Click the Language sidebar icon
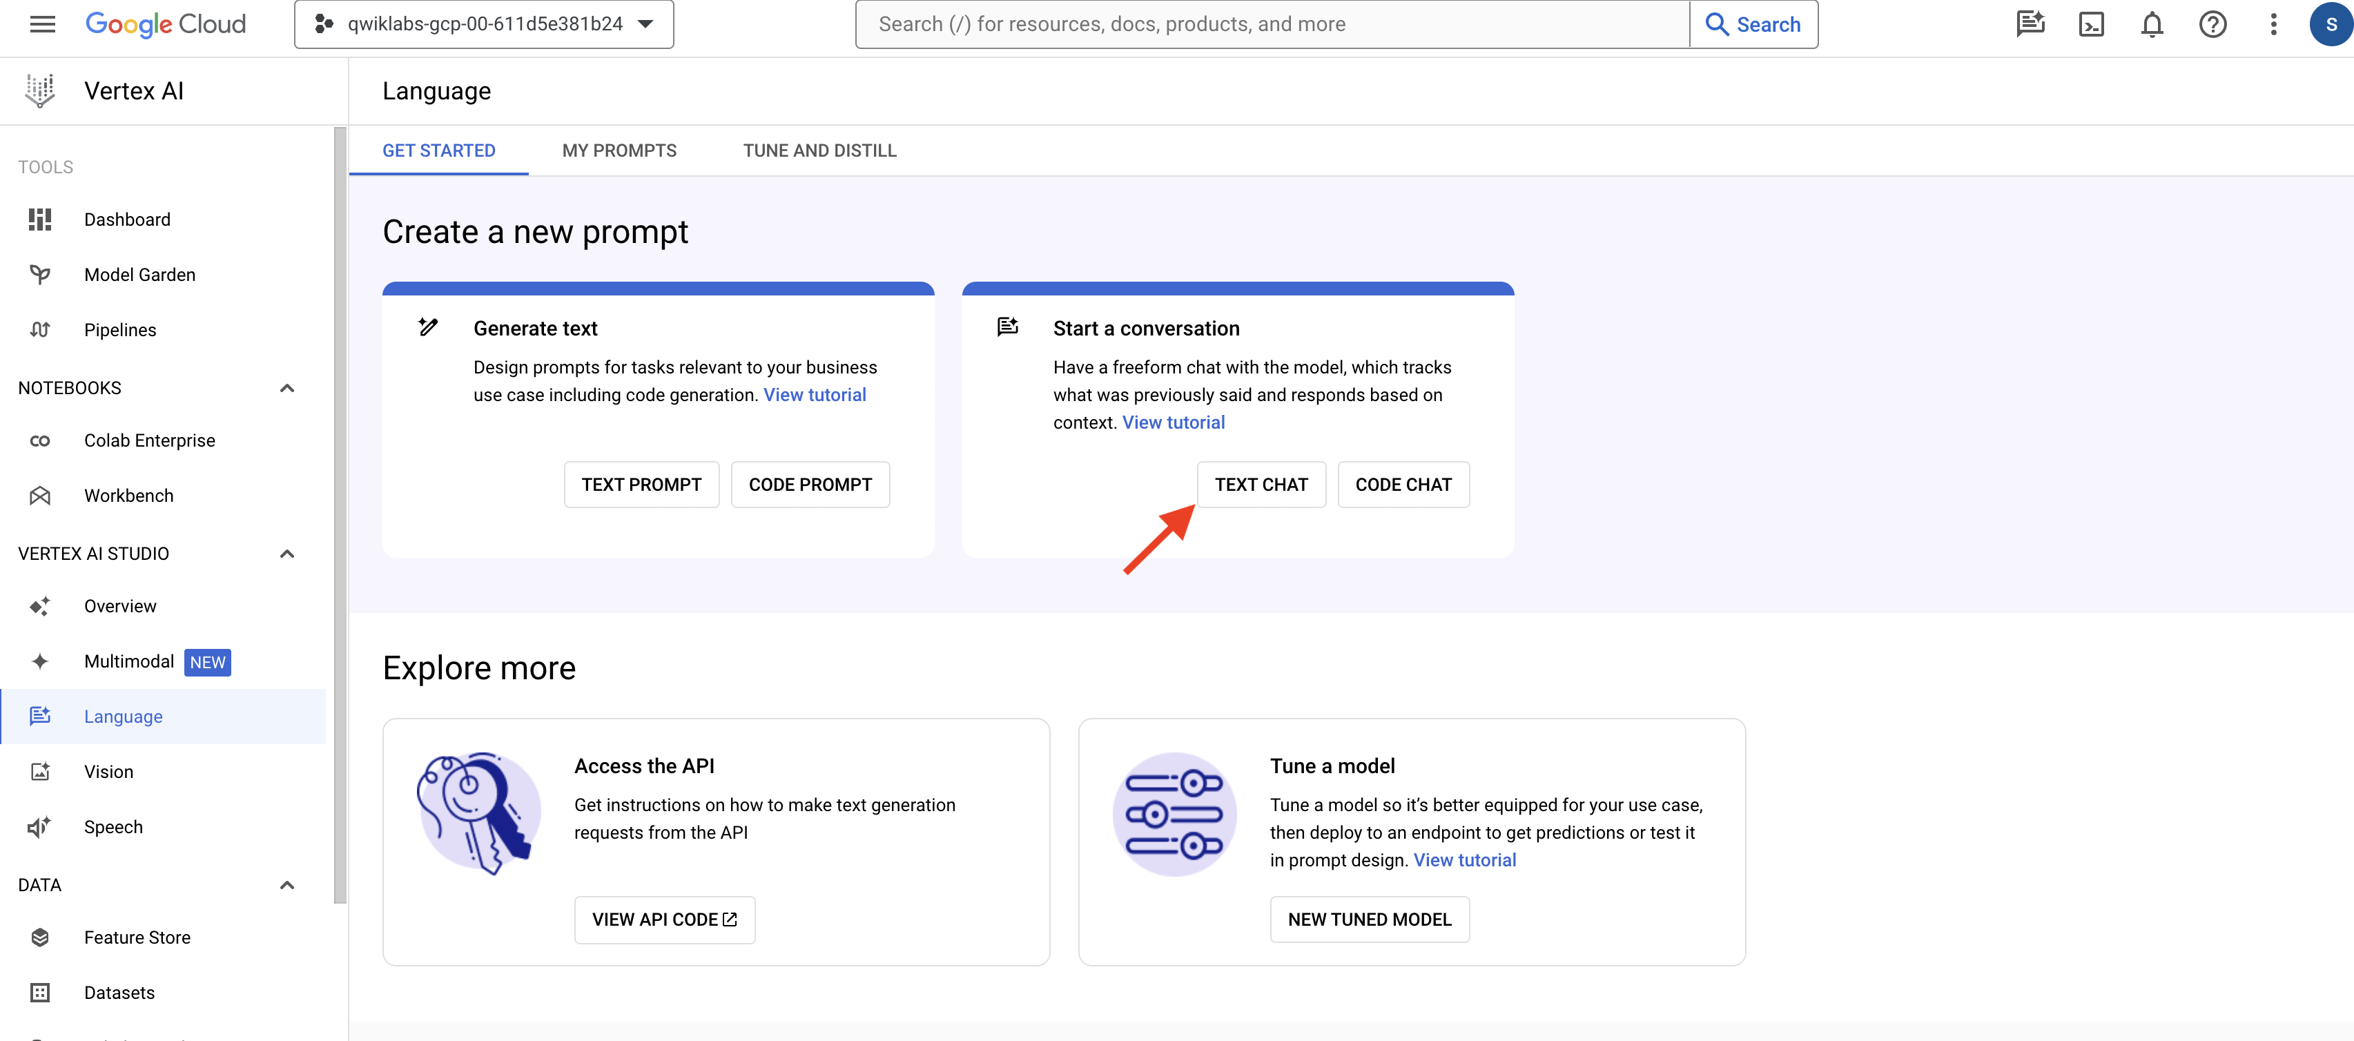The width and height of the screenshot is (2354, 1041). pos(41,717)
